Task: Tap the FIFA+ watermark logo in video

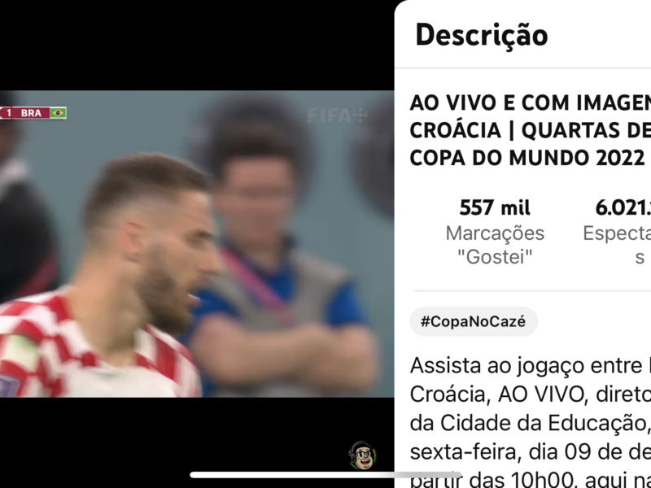Action: tap(337, 115)
